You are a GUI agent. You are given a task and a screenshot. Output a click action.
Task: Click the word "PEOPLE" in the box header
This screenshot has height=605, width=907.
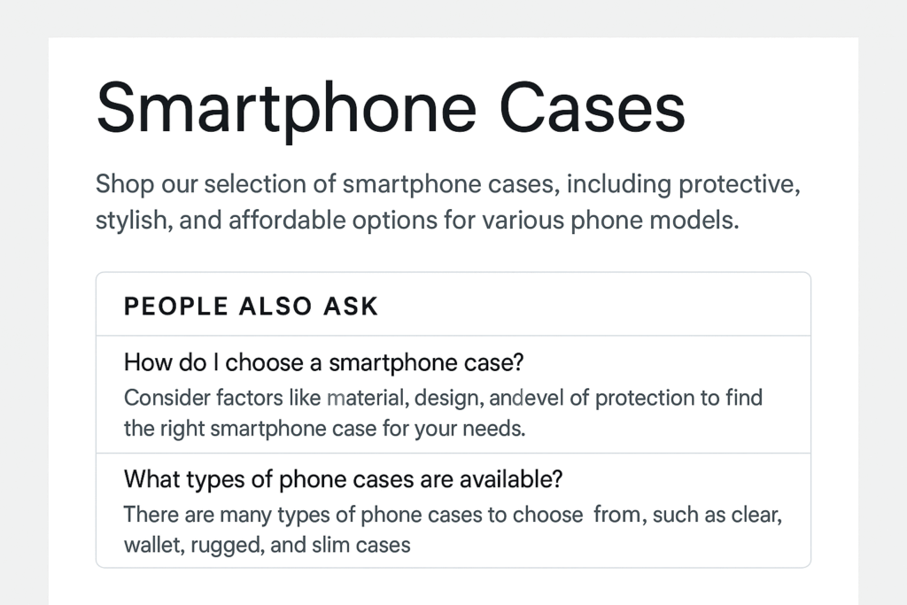176,306
